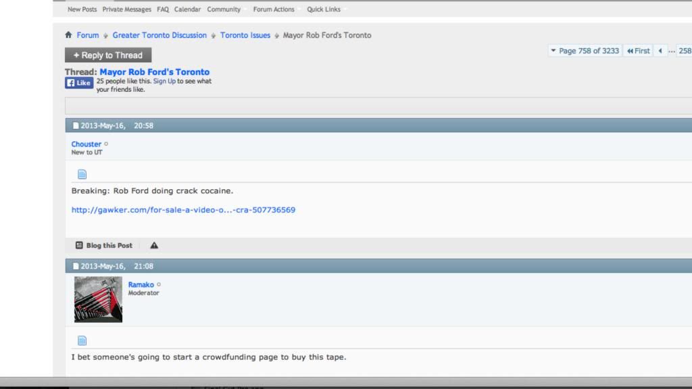Expand the Quick Links menu
This screenshot has height=389, width=692.
324,9
